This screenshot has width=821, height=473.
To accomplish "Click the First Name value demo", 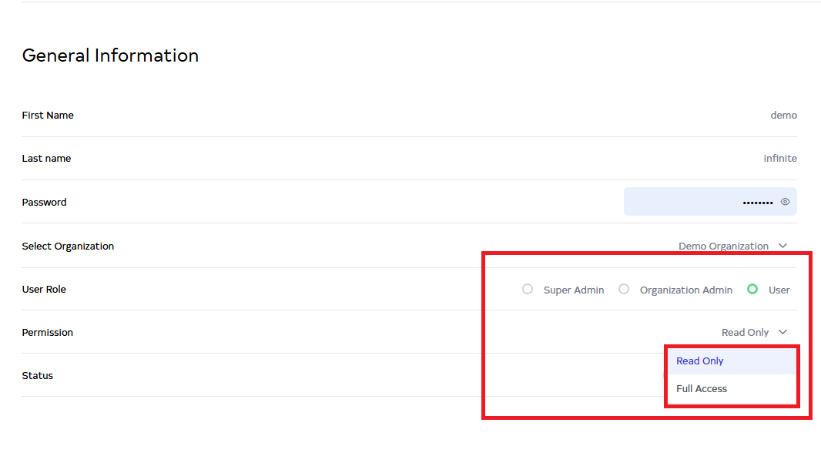I will pyautogui.click(x=783, y=116).
